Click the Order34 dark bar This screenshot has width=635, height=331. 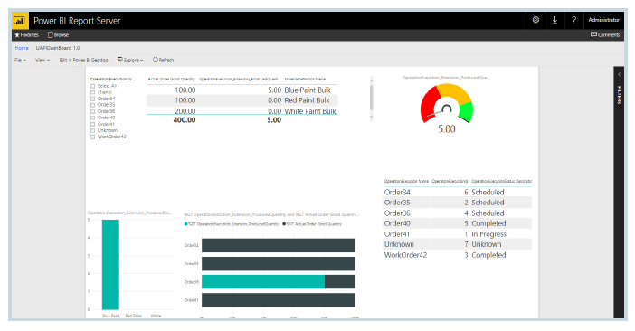279,246
